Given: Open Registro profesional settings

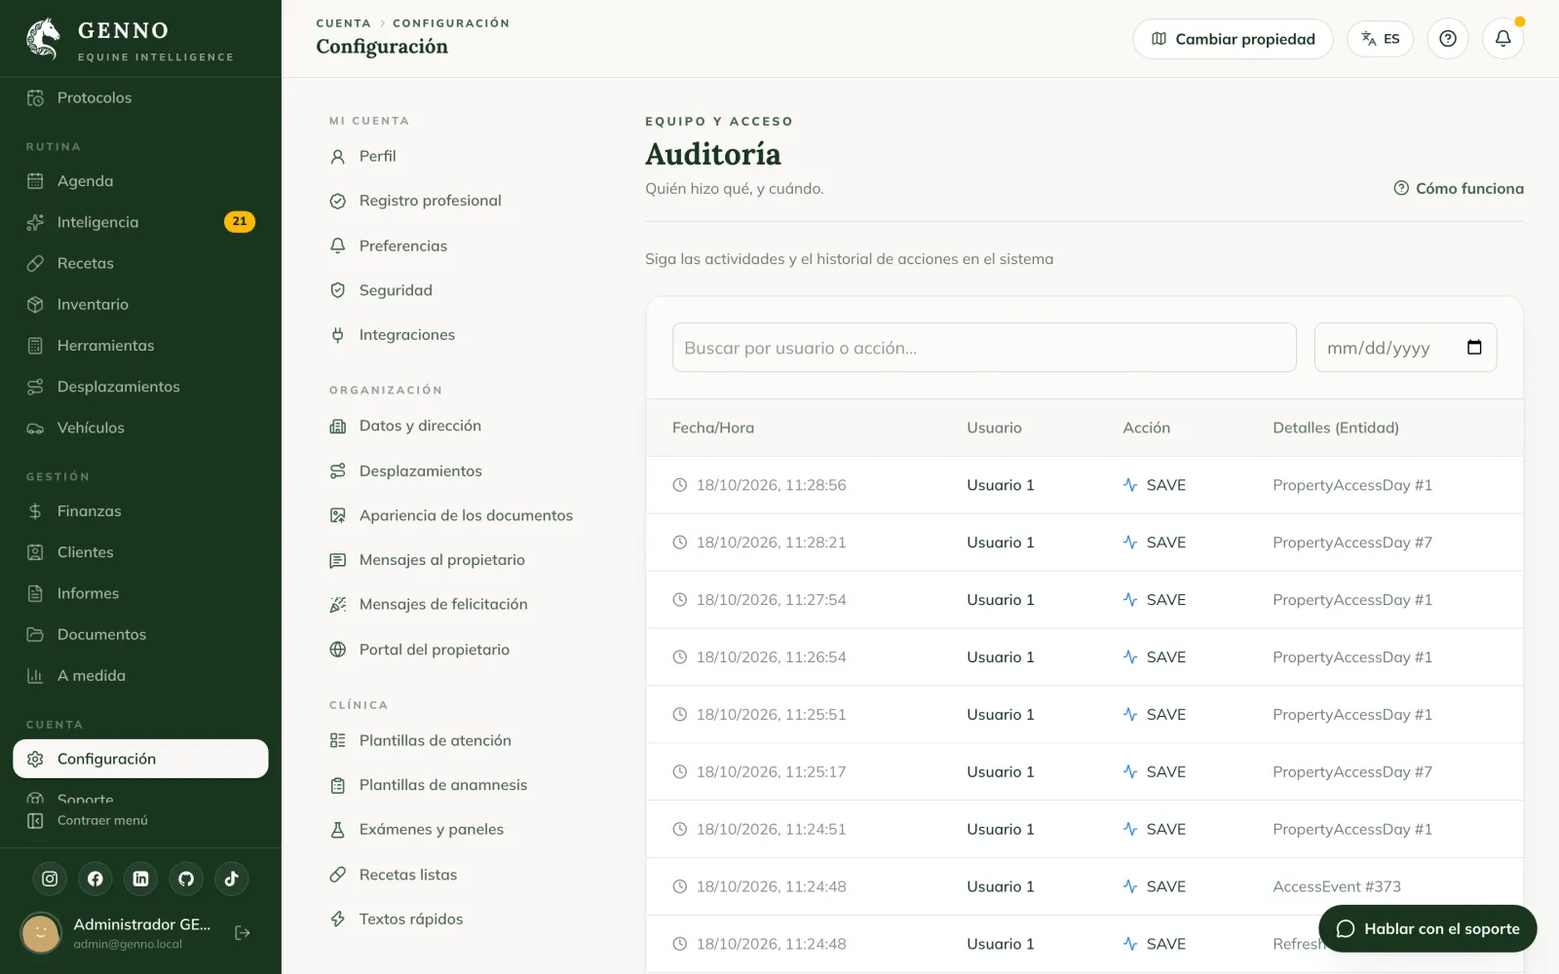Looking at the screenshot, I should click(415, 201).
